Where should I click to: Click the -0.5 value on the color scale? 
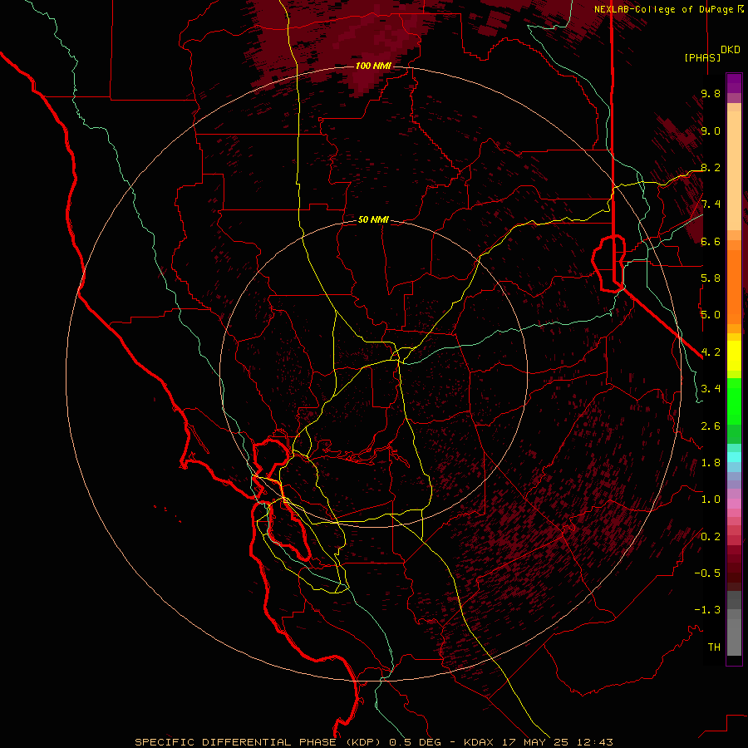pyautogui.click(x=707, y=573)
